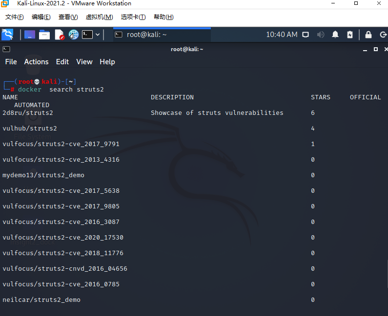Select vulfocus/struts2-cve_2016_3087 text
Viewport: 388px width, 316px height.
[61, 222]
